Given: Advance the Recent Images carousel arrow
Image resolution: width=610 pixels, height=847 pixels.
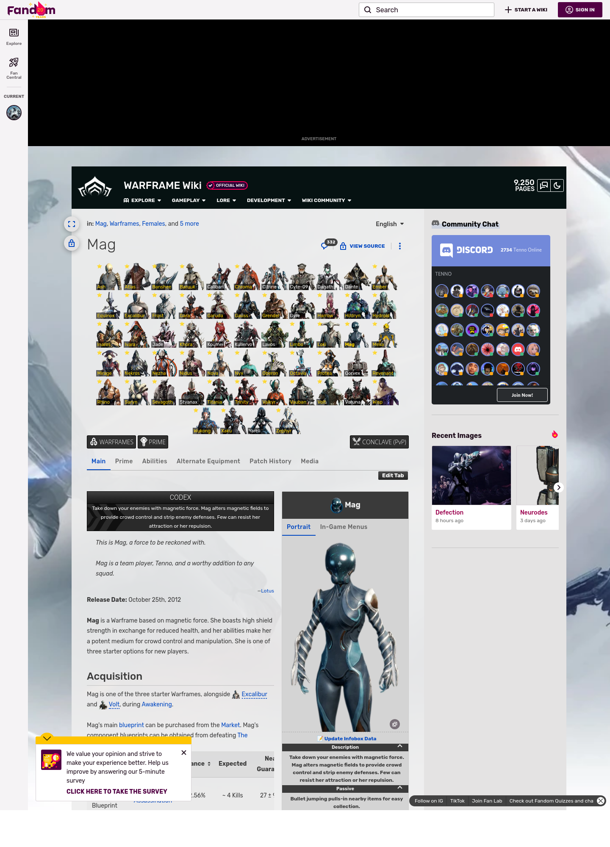Looking at the screenshot, I should coord(559,487).
